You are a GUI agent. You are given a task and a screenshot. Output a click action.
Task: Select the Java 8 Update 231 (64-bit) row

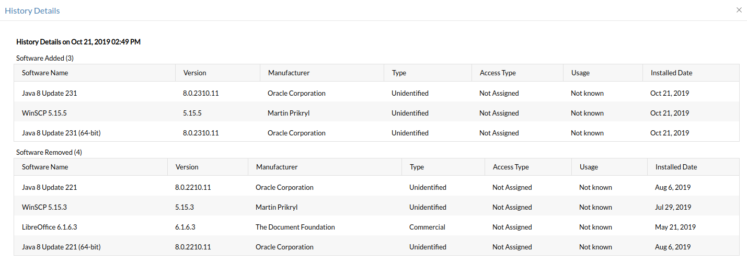61,133
